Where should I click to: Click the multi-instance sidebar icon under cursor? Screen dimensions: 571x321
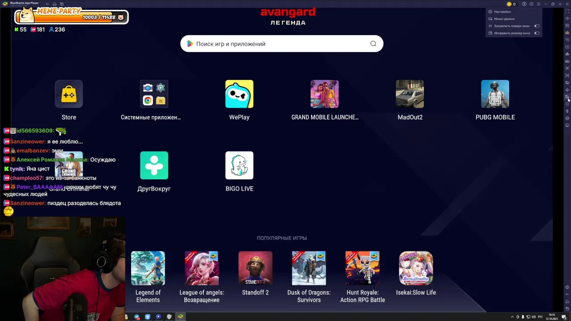[567, 97]
